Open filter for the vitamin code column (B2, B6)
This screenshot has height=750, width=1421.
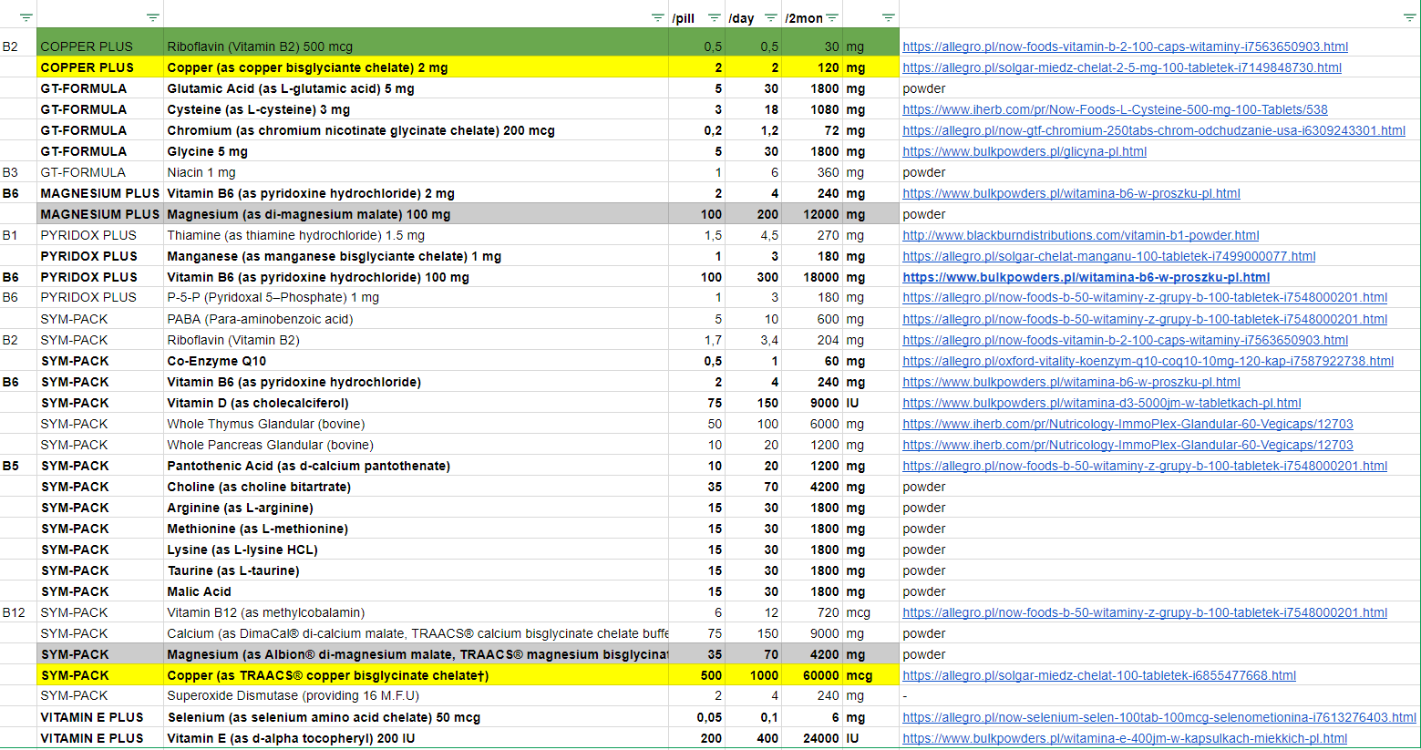click(26, 18)
